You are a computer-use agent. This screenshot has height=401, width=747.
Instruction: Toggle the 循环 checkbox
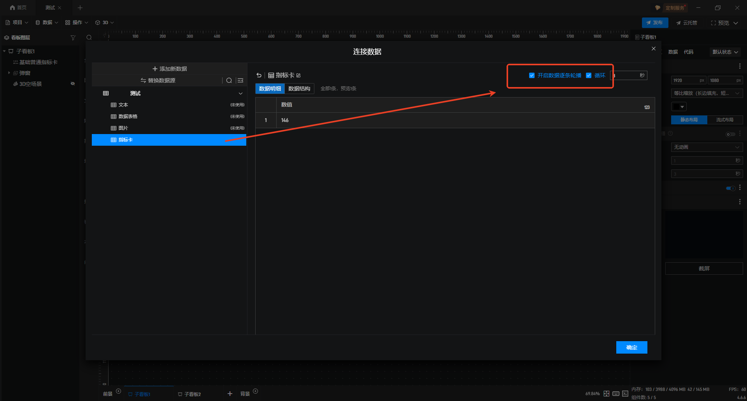tap(589, 75)
